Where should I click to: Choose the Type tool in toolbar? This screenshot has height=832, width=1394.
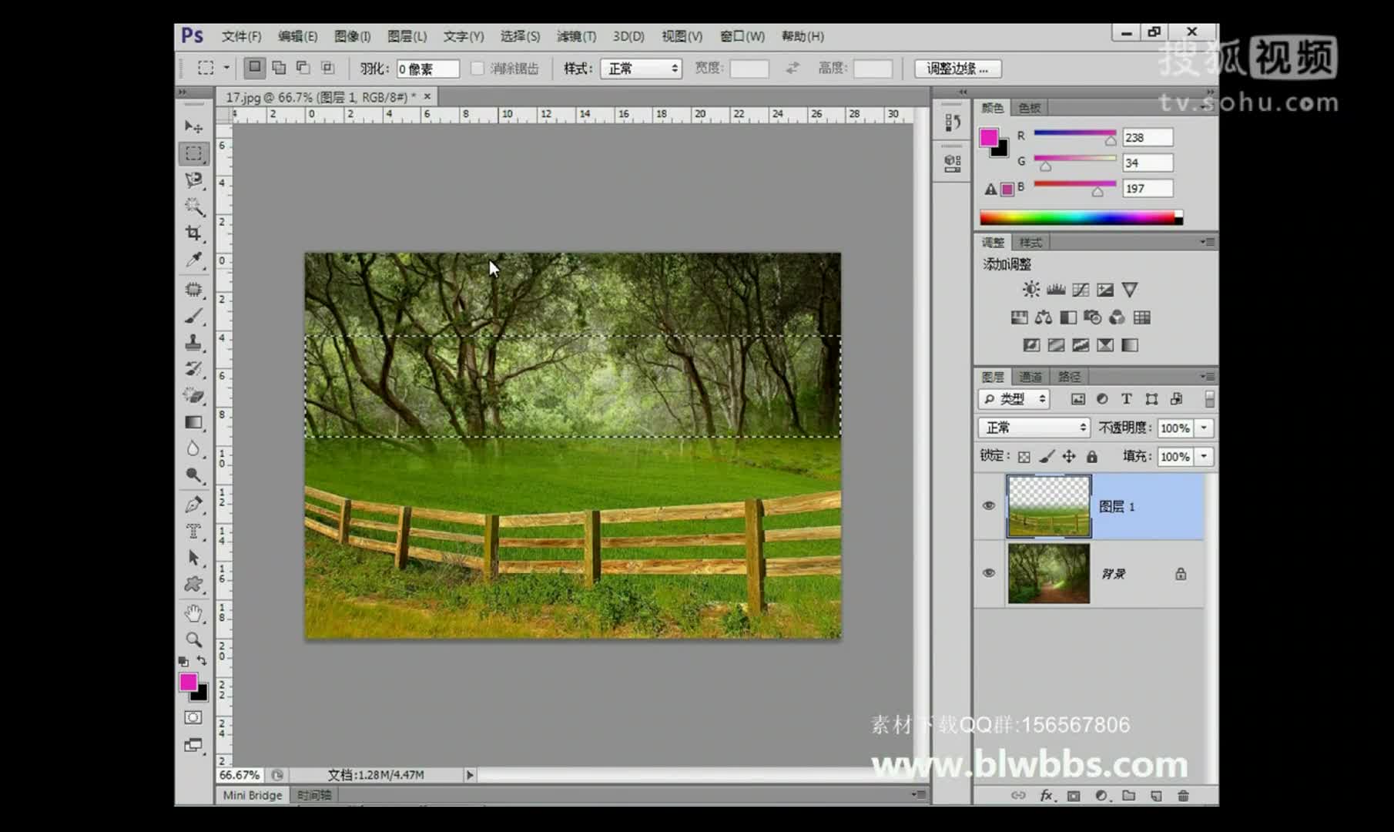[193, 532]
